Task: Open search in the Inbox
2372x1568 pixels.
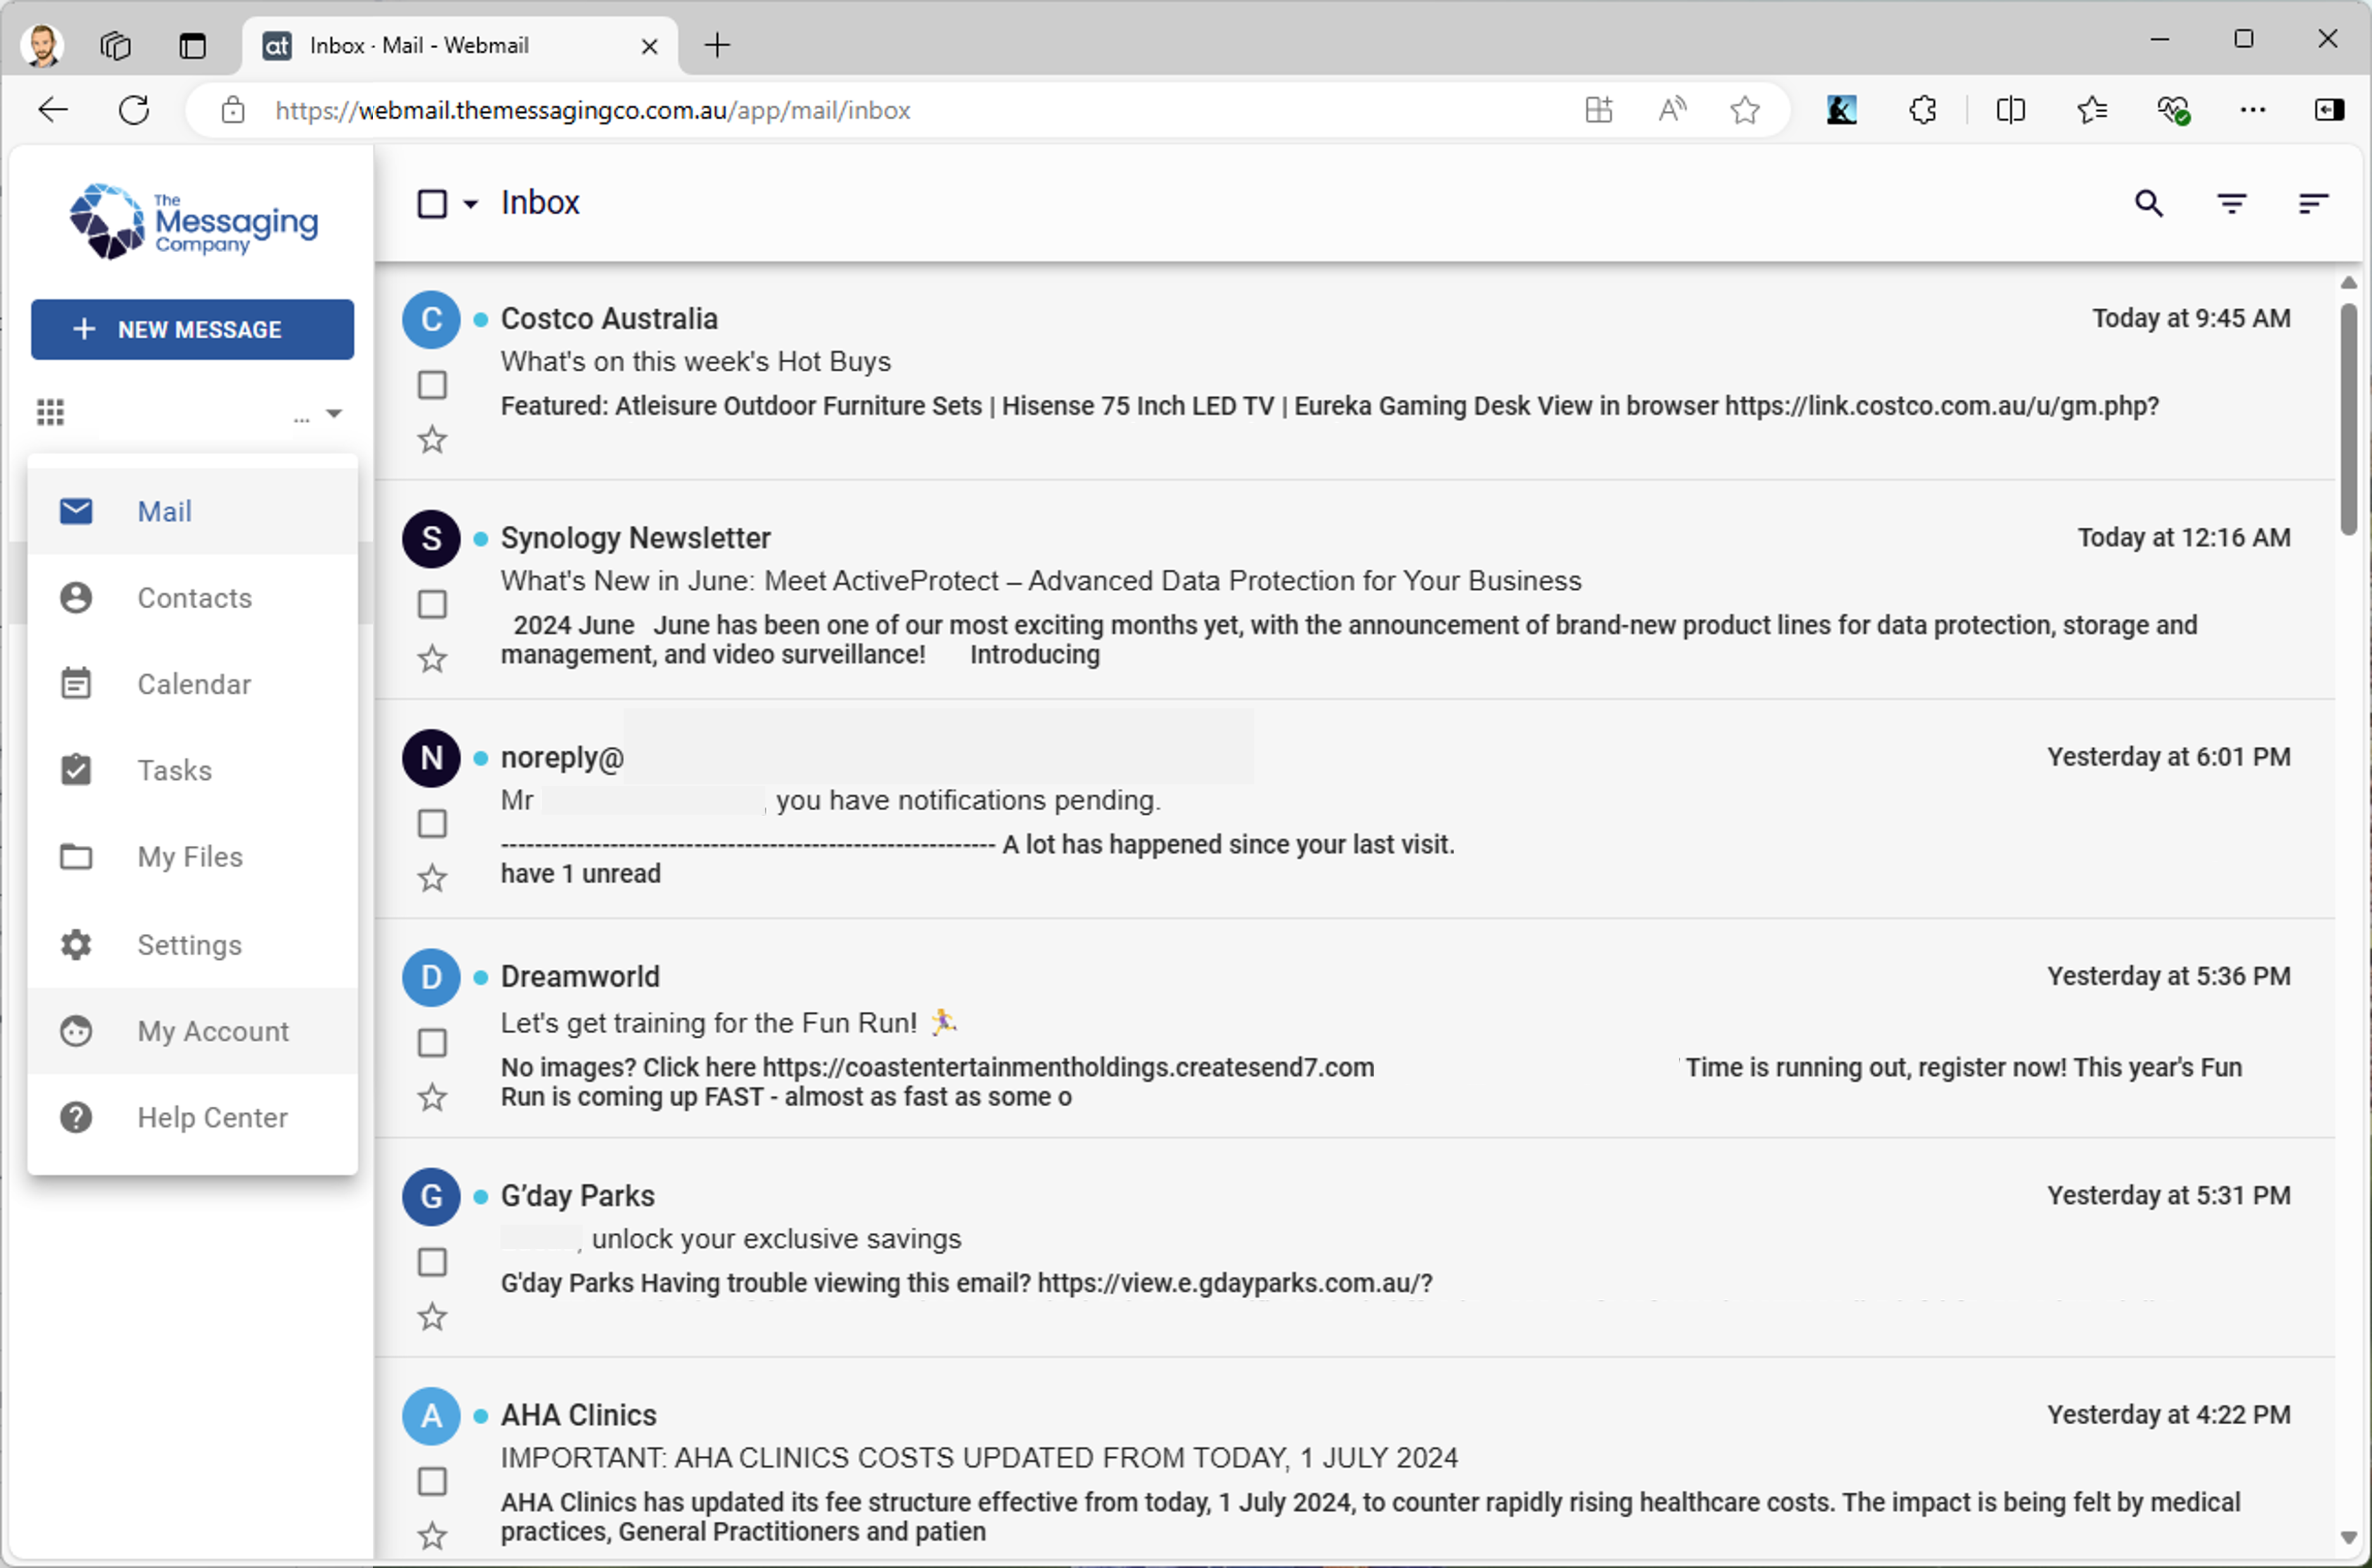Action: (2148, 203)
